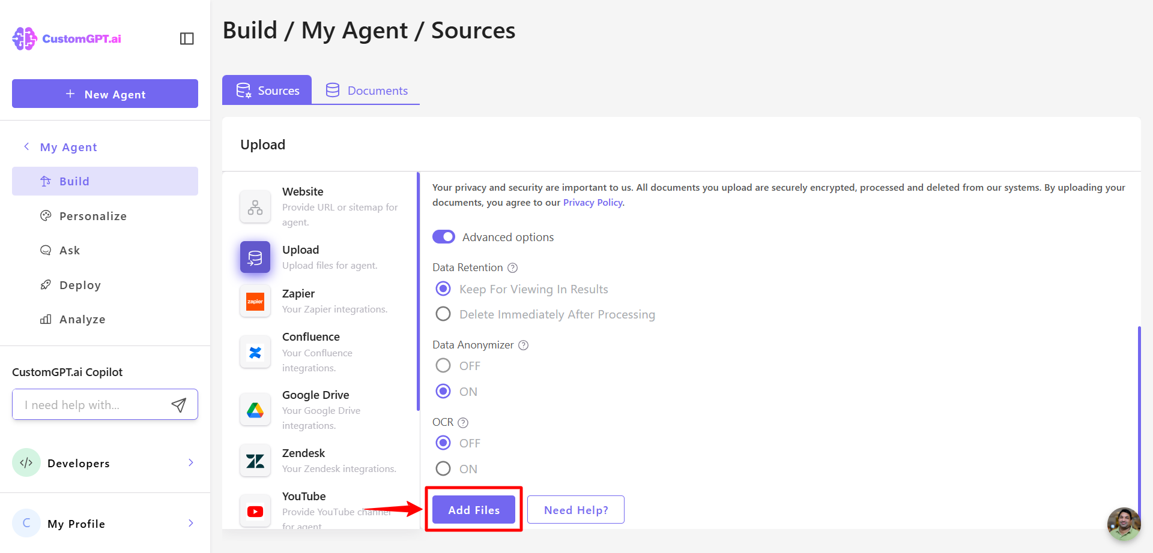Open the support chat avatar bubble

click(x=1124, y=524)
